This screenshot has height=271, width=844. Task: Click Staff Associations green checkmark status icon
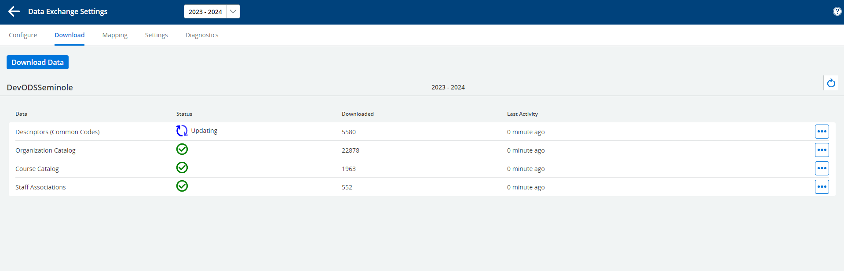(x=182, y=186)
